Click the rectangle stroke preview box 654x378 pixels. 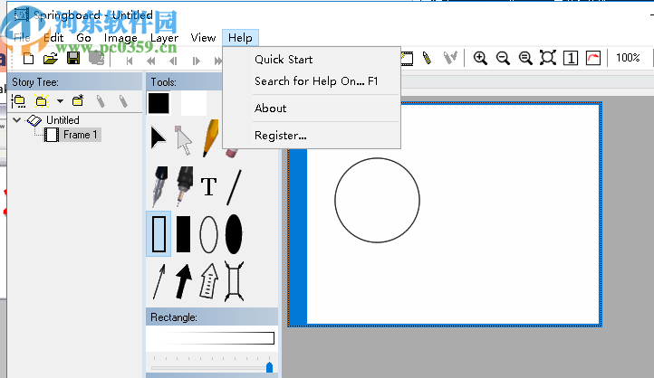(211, 338)
